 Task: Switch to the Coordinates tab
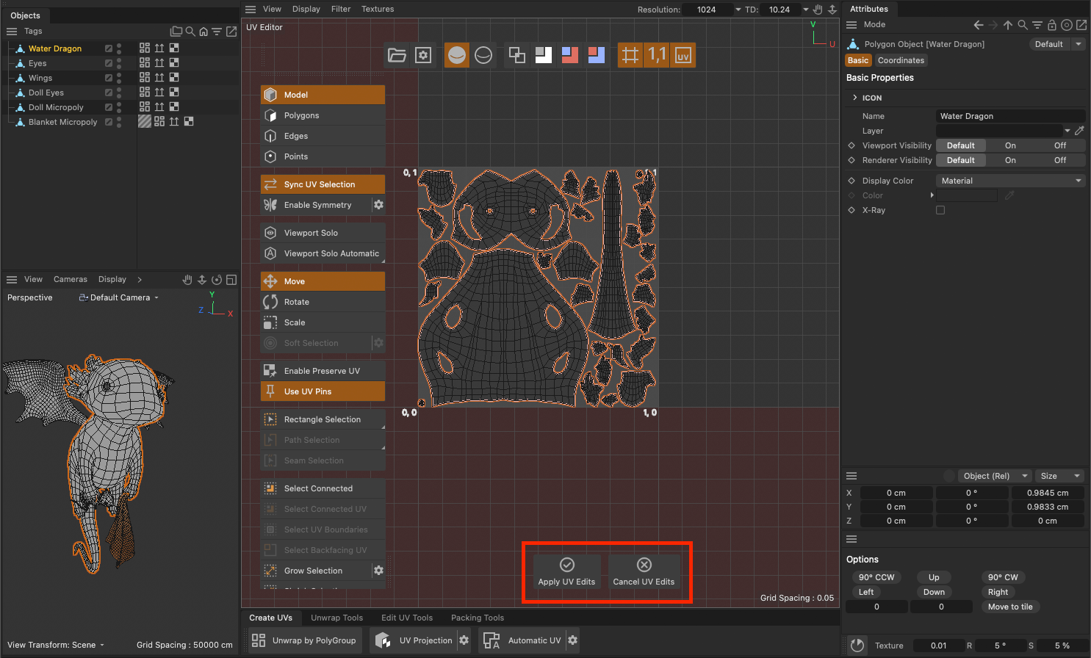point(901,60)
